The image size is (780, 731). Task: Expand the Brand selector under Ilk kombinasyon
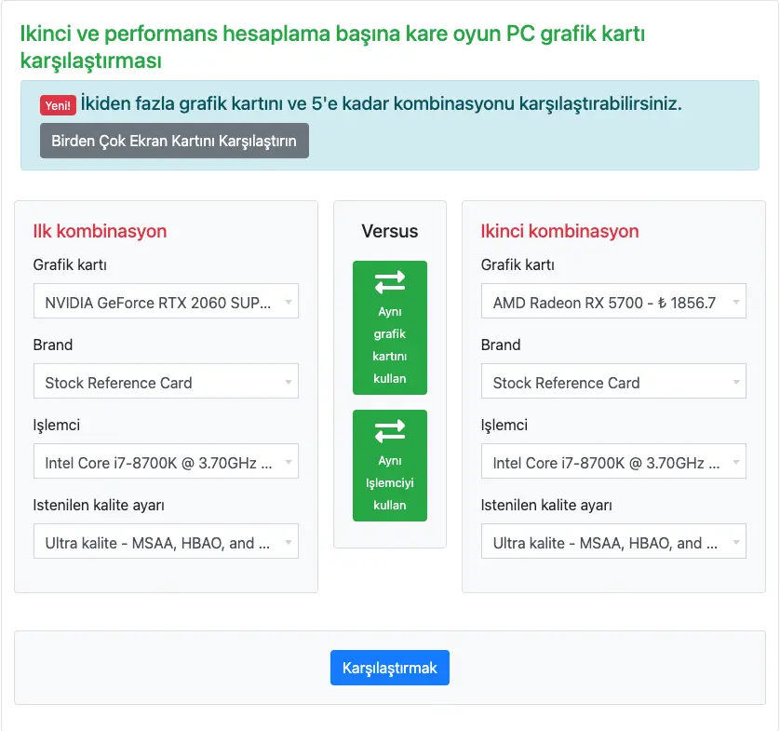tap(166, 381)
